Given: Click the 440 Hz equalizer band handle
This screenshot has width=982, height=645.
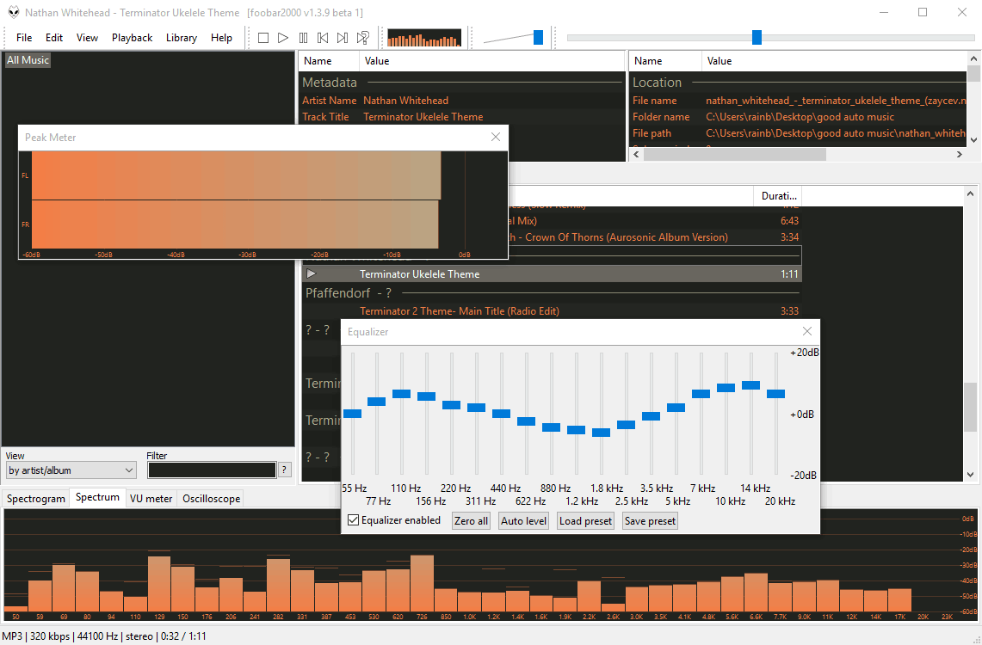Looking at the screenshot, I should 501,414.
